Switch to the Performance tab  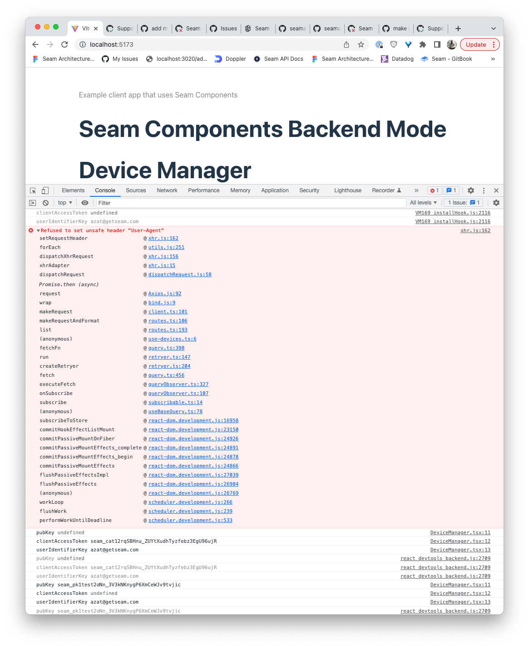[x=203, y=190]
